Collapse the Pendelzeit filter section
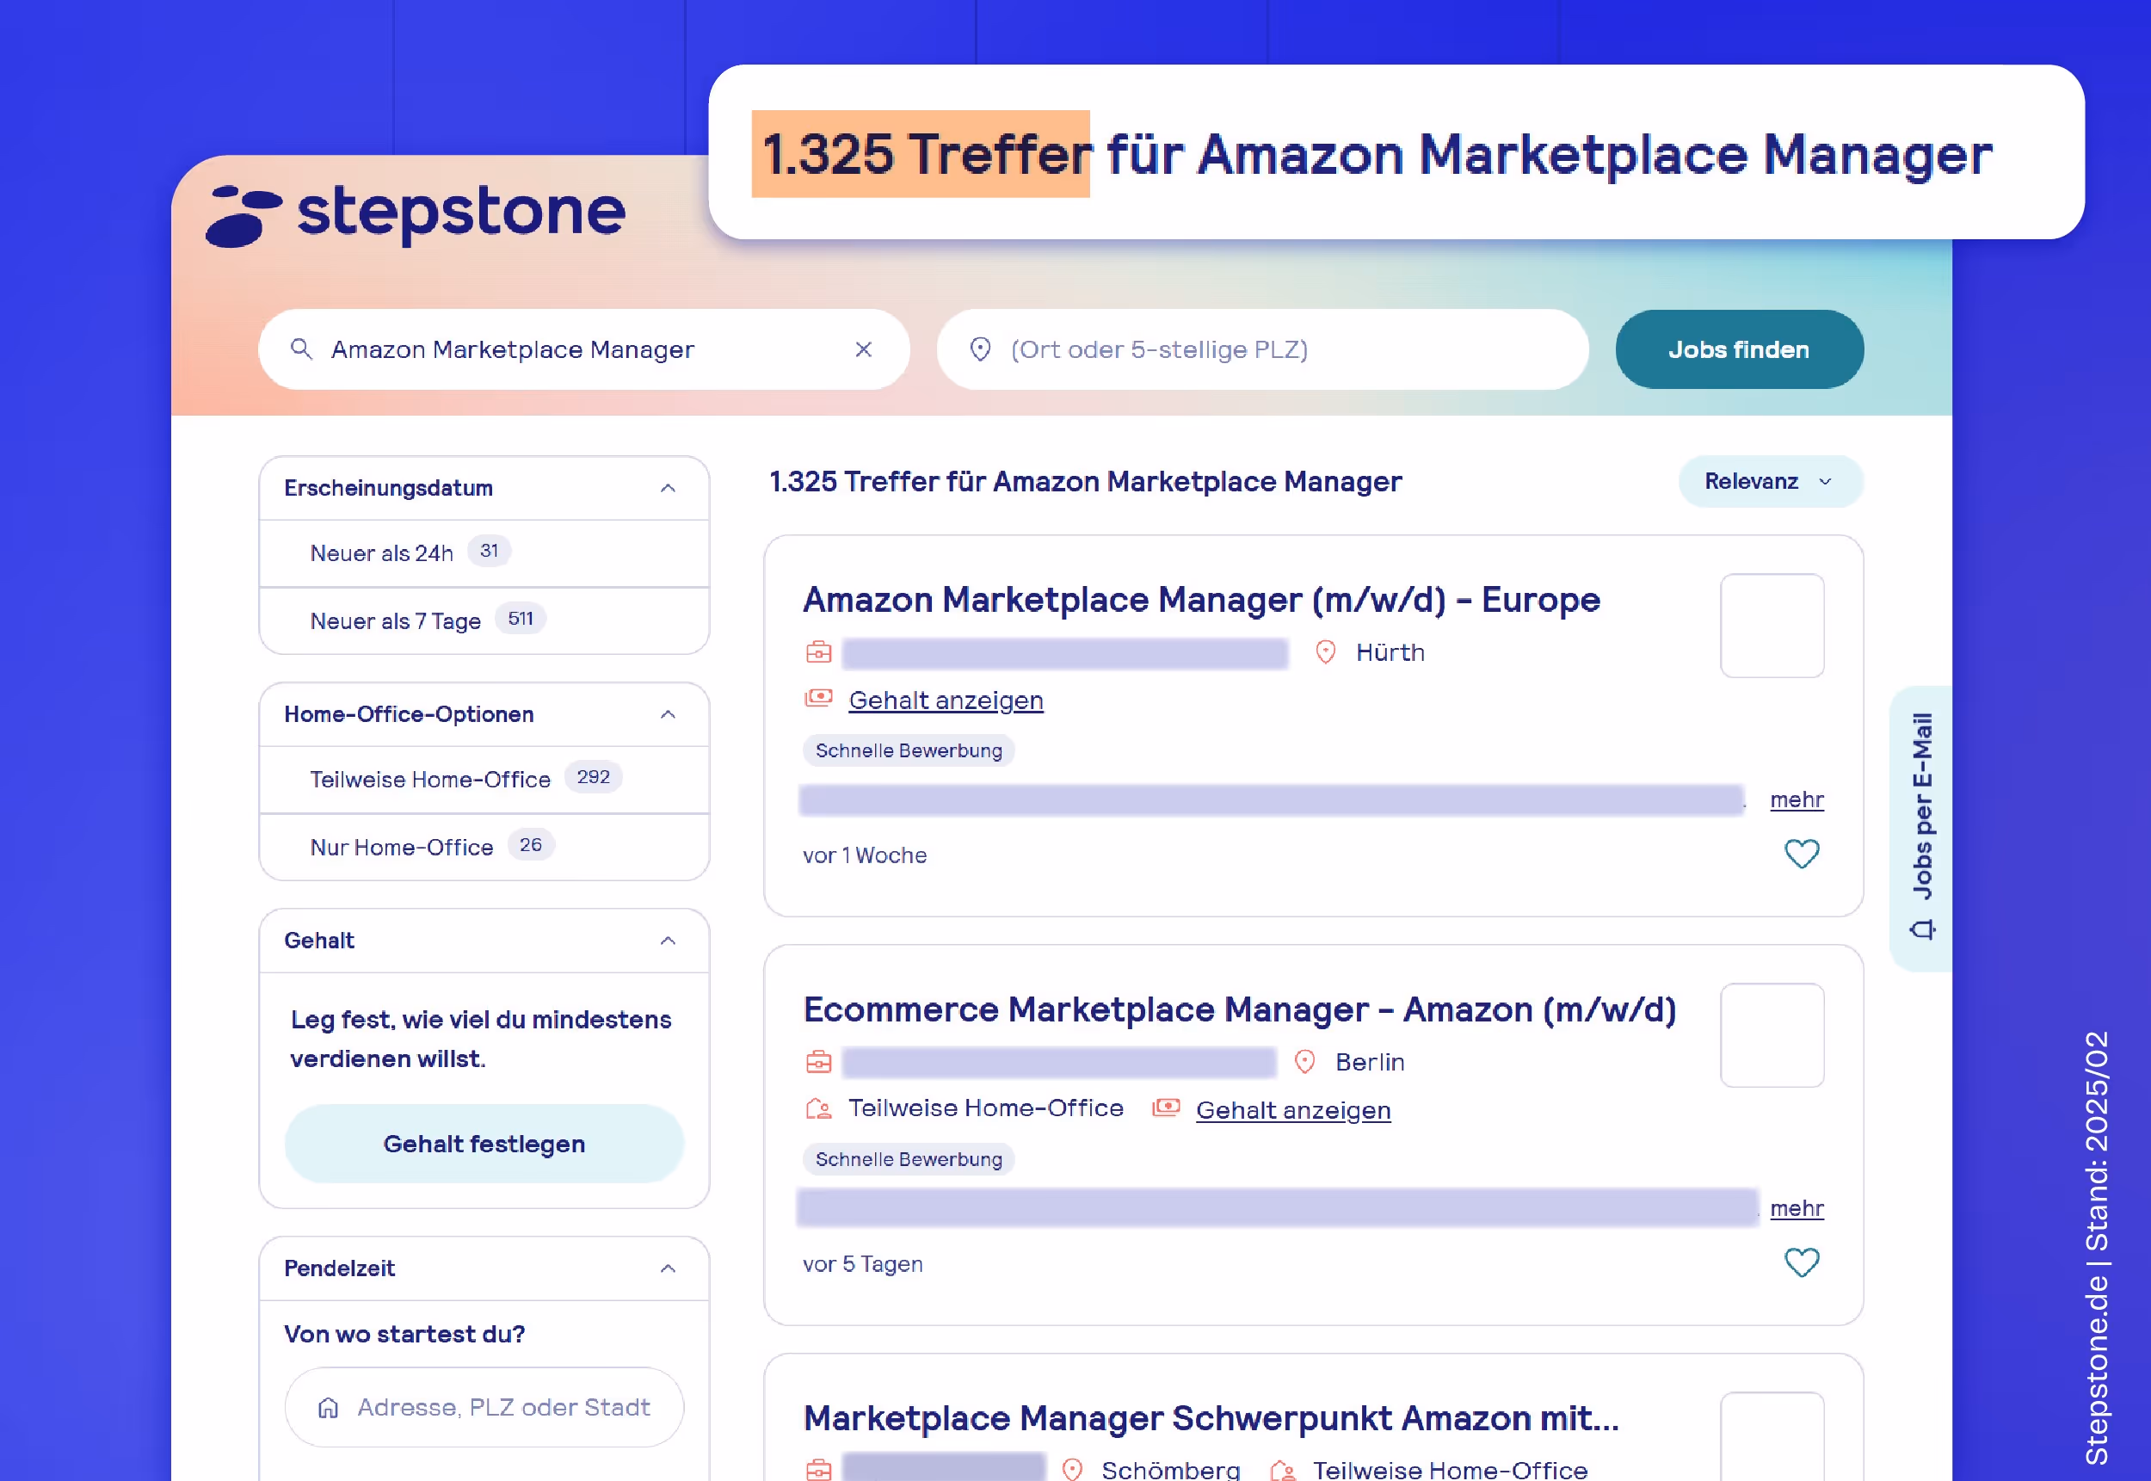 click(x=667, y=1268)
